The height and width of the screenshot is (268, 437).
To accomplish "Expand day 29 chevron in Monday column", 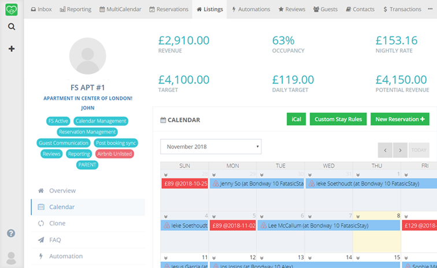I will [214, 175].
